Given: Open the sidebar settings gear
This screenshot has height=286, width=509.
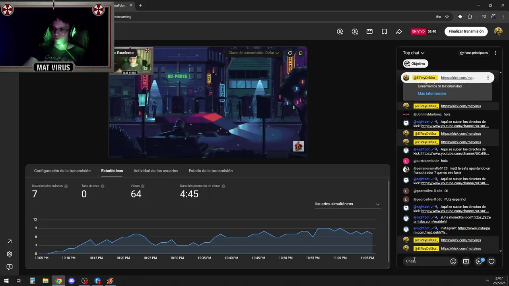Looking at the screenshot, I should [10, 254].
